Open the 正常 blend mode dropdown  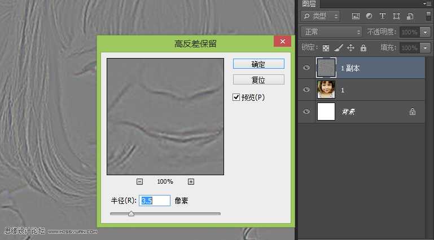pos(332,32)
